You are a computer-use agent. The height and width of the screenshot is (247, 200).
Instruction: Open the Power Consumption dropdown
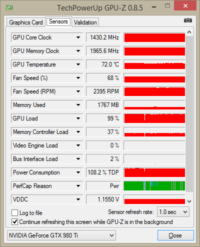click(x=47, y=172)
